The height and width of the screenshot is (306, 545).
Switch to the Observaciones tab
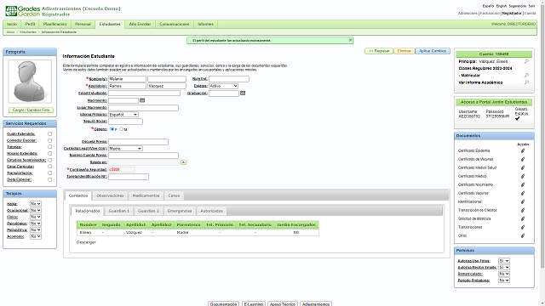110,195
